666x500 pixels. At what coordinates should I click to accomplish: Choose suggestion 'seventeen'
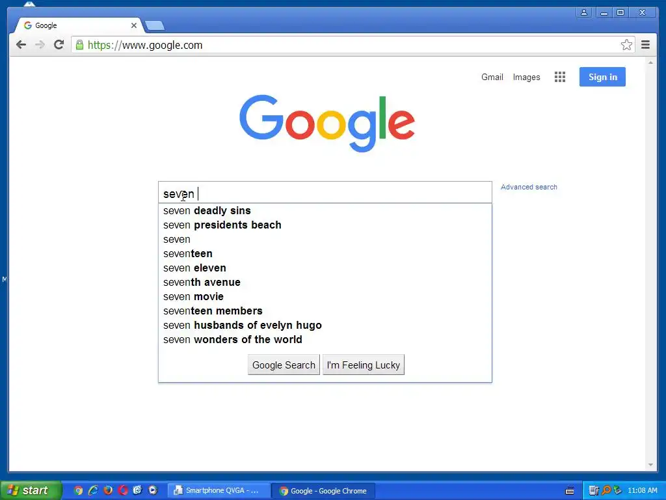[x=325, y=254]
